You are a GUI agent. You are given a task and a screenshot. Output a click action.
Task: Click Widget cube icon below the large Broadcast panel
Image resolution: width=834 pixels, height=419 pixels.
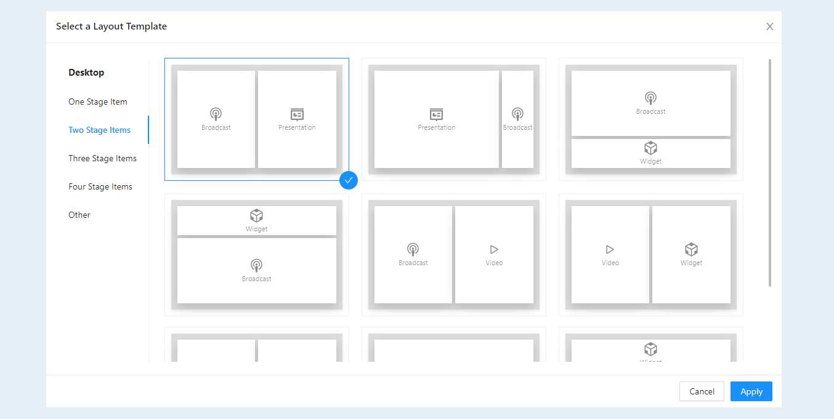pyautogui.click(x=650, y=148)
